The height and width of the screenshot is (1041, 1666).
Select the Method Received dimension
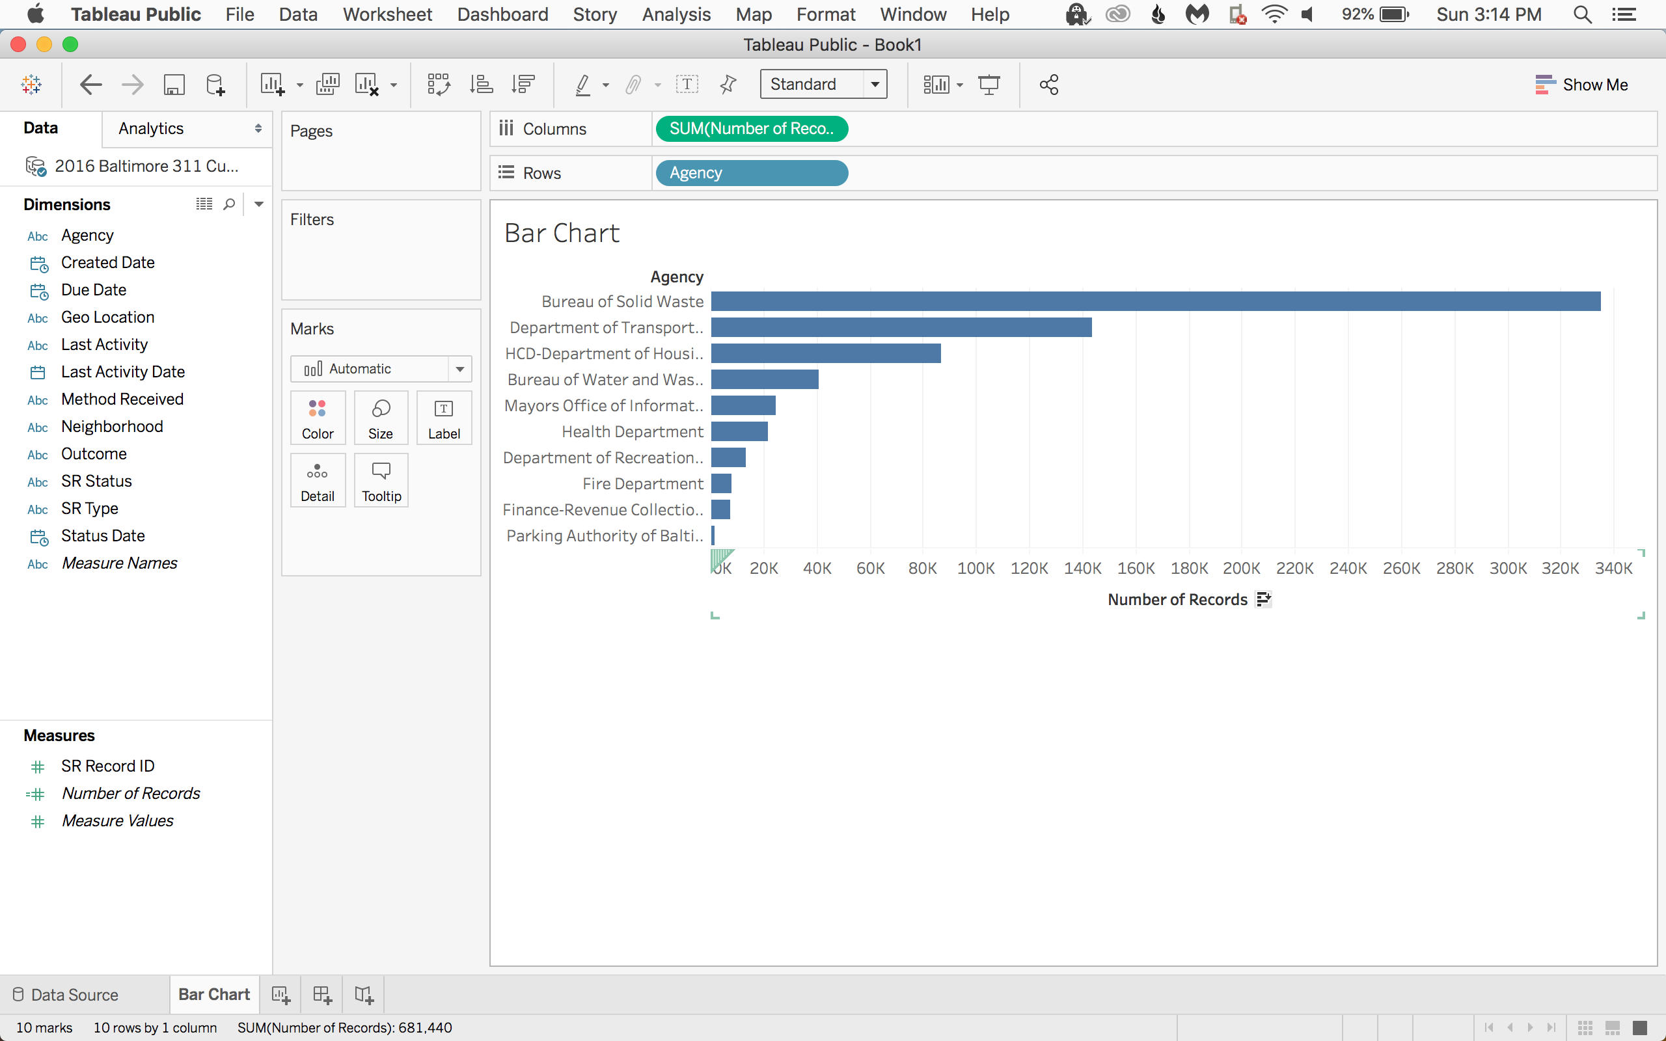[x=122, y=399]
